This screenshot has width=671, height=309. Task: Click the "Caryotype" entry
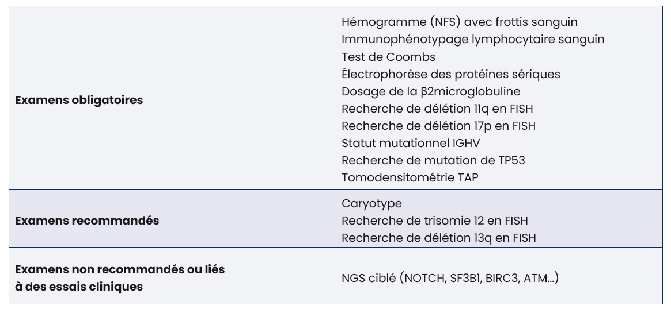tap(371, 203)
